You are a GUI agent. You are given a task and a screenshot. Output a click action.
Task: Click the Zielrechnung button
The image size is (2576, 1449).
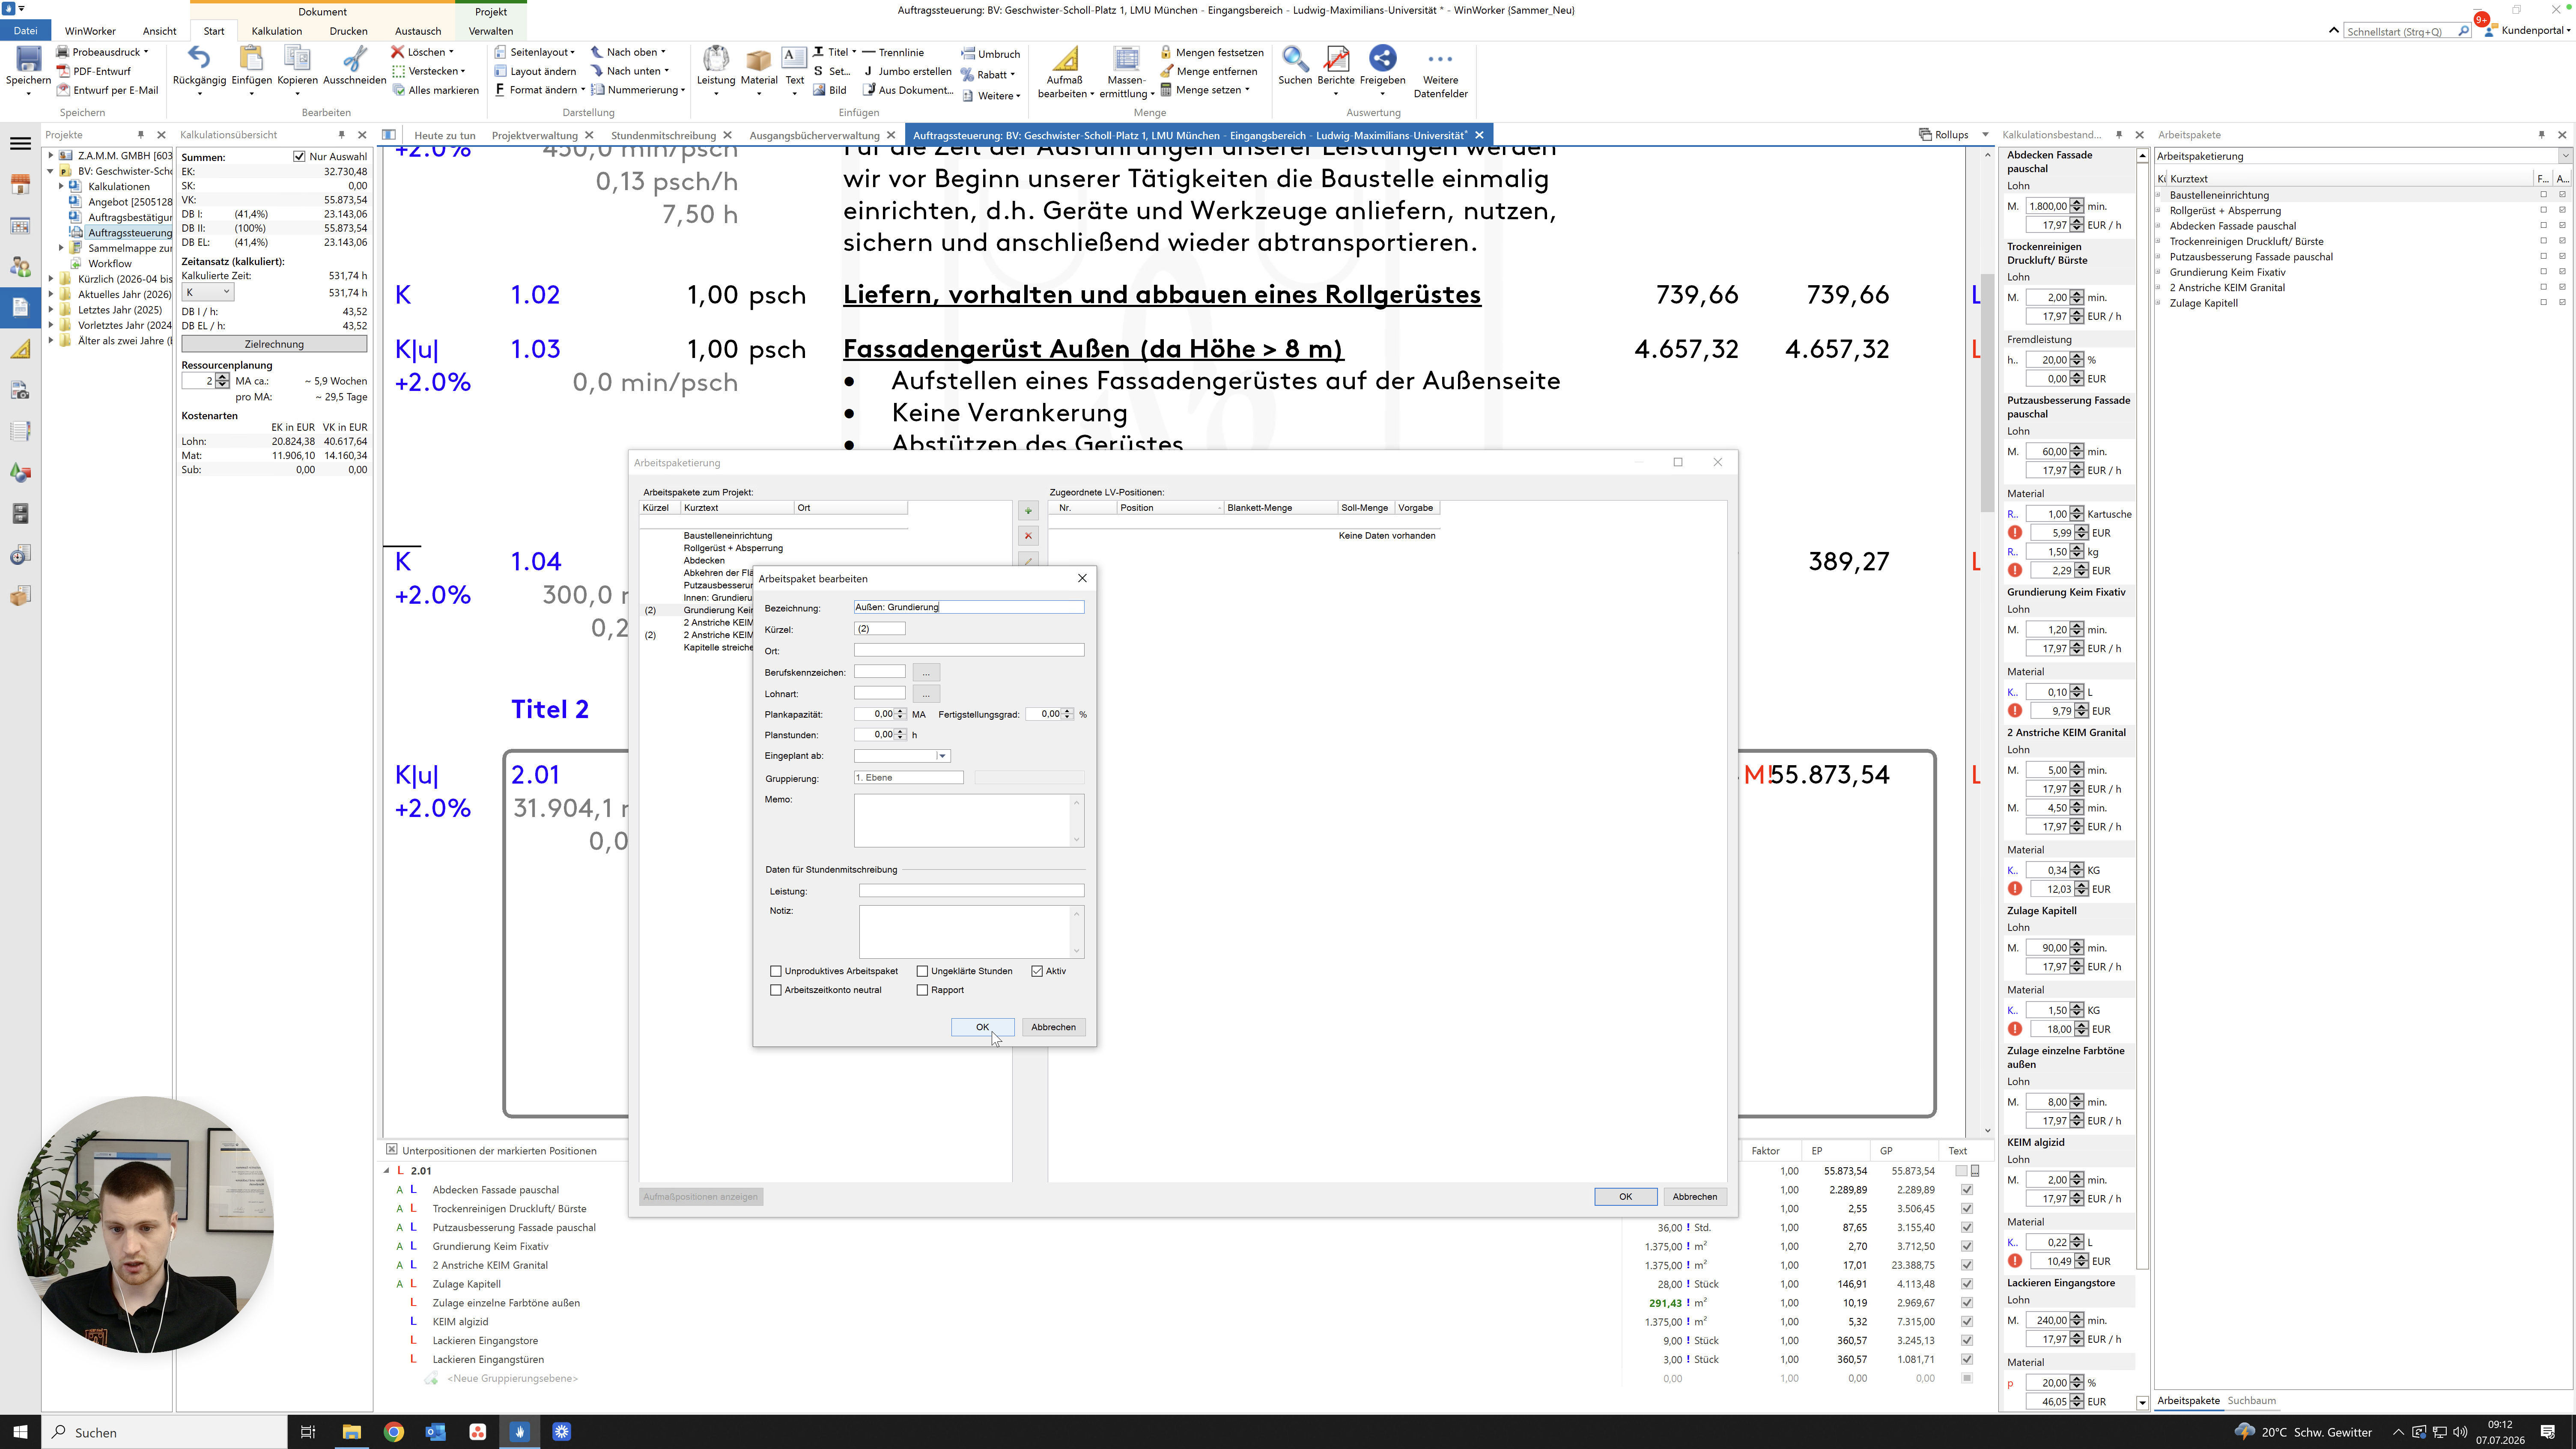[274, 344]
